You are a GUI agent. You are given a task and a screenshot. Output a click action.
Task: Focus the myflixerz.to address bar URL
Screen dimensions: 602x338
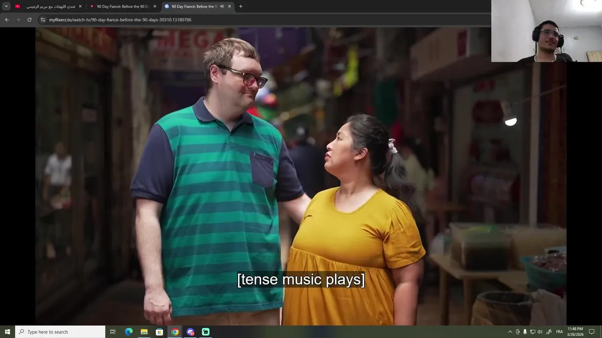click(120, 20)
